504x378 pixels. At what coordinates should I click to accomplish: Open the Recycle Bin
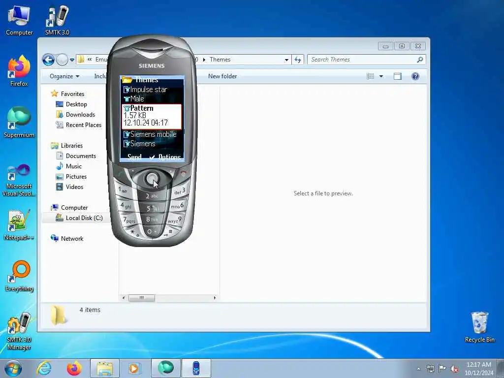tap(479, 327)
